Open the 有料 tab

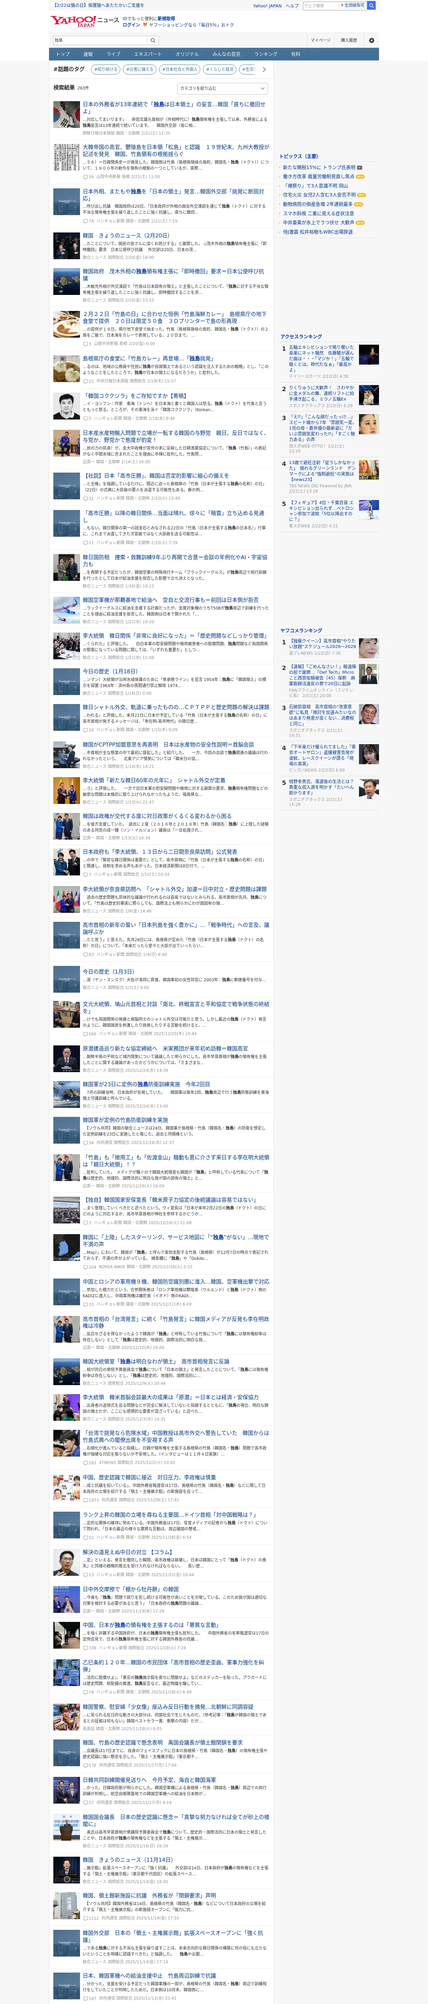click(295, 54)
